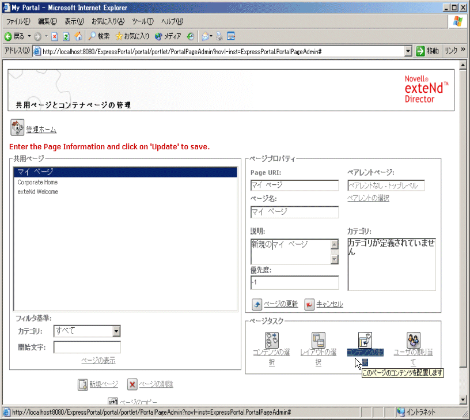Click the 新規ページ link
The image size is (470, 420).
click(104, 384)
